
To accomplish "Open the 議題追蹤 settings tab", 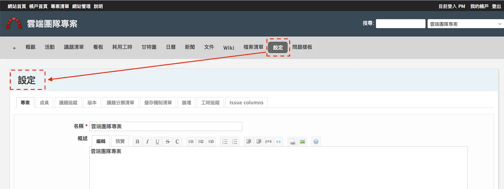I will coord(68,102).
